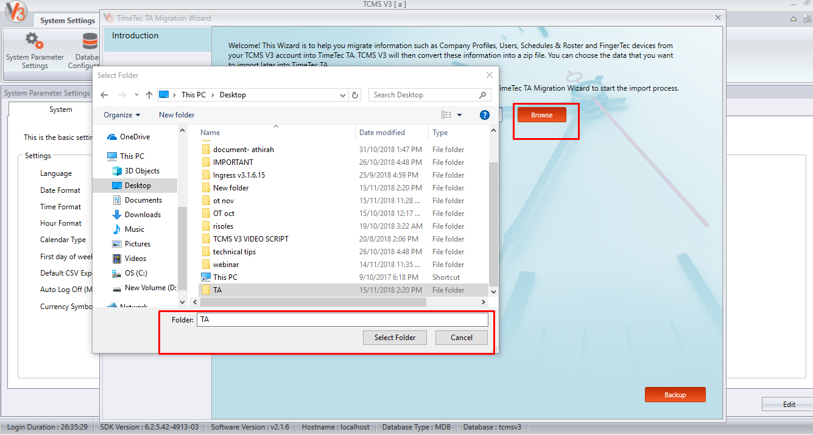813x435 pixels.
Task: Select Introduction step in wizard
Action: [x=157, y=39]
